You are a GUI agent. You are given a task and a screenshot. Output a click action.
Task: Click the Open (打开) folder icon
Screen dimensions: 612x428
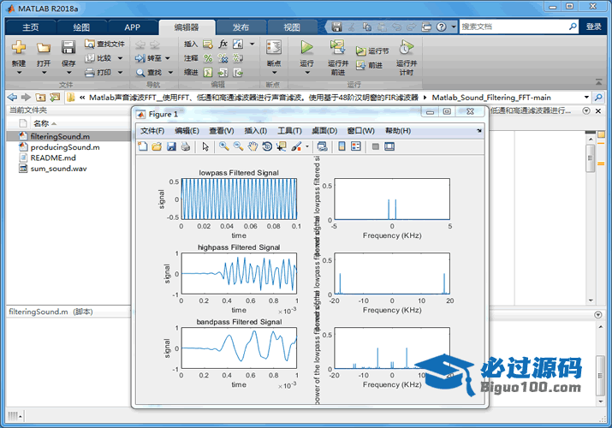click(44, 48)
